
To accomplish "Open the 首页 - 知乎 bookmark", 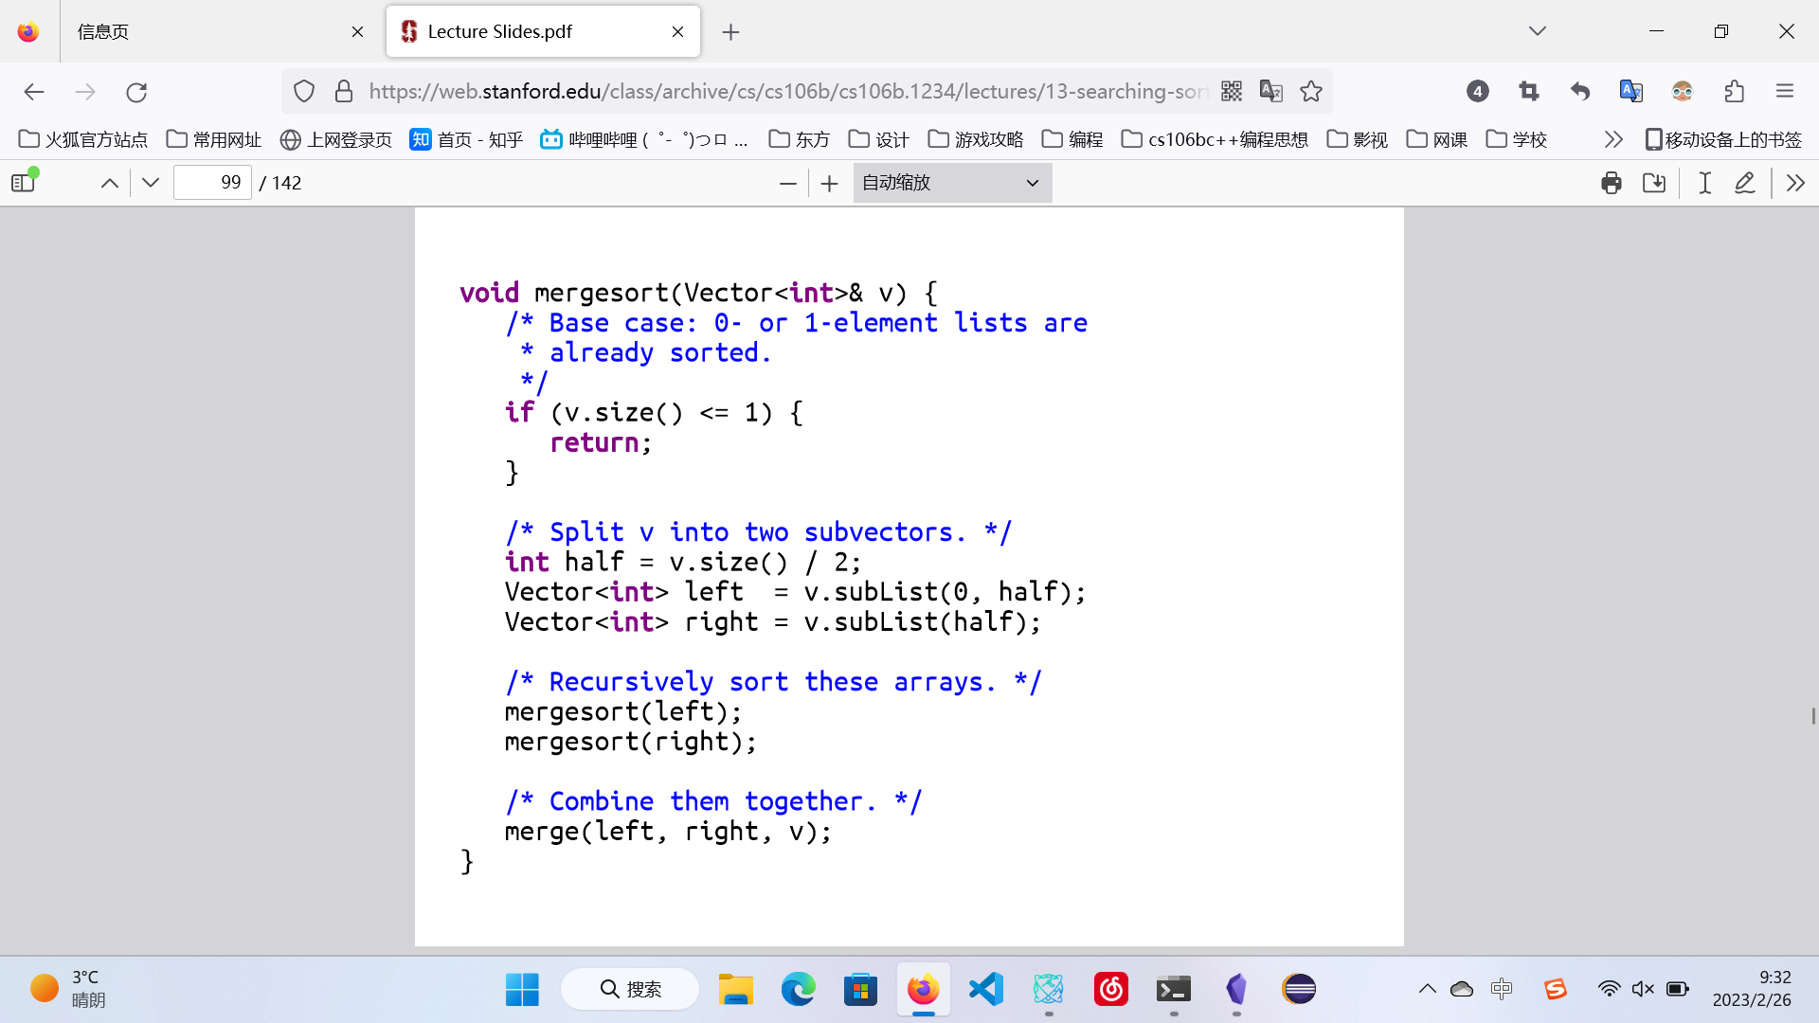I will pos(466,139).
